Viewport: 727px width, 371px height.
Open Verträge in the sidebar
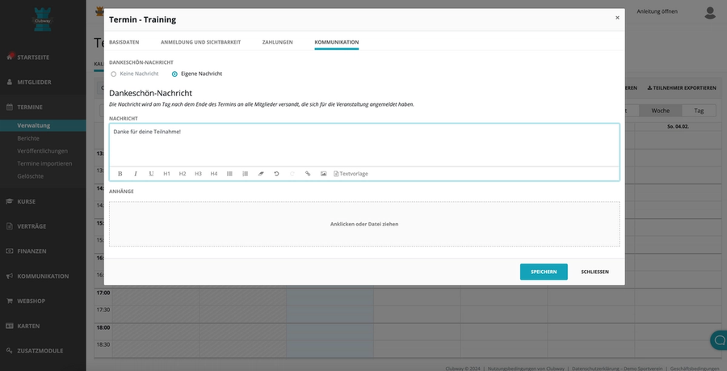(32, 226)
